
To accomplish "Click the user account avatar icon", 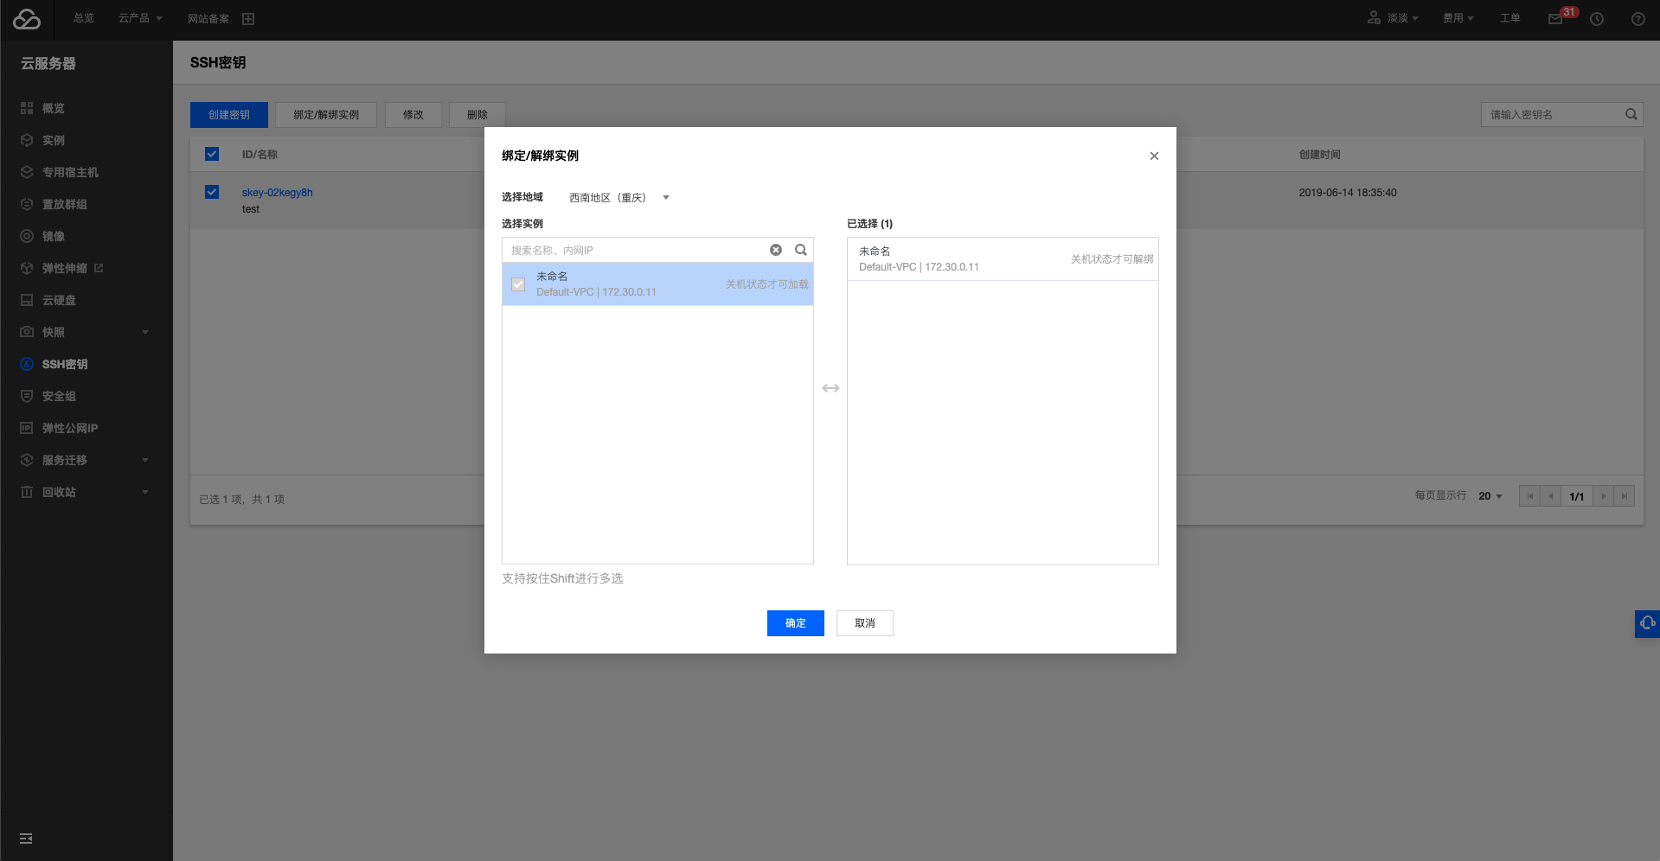I will tap(1374, 18).
